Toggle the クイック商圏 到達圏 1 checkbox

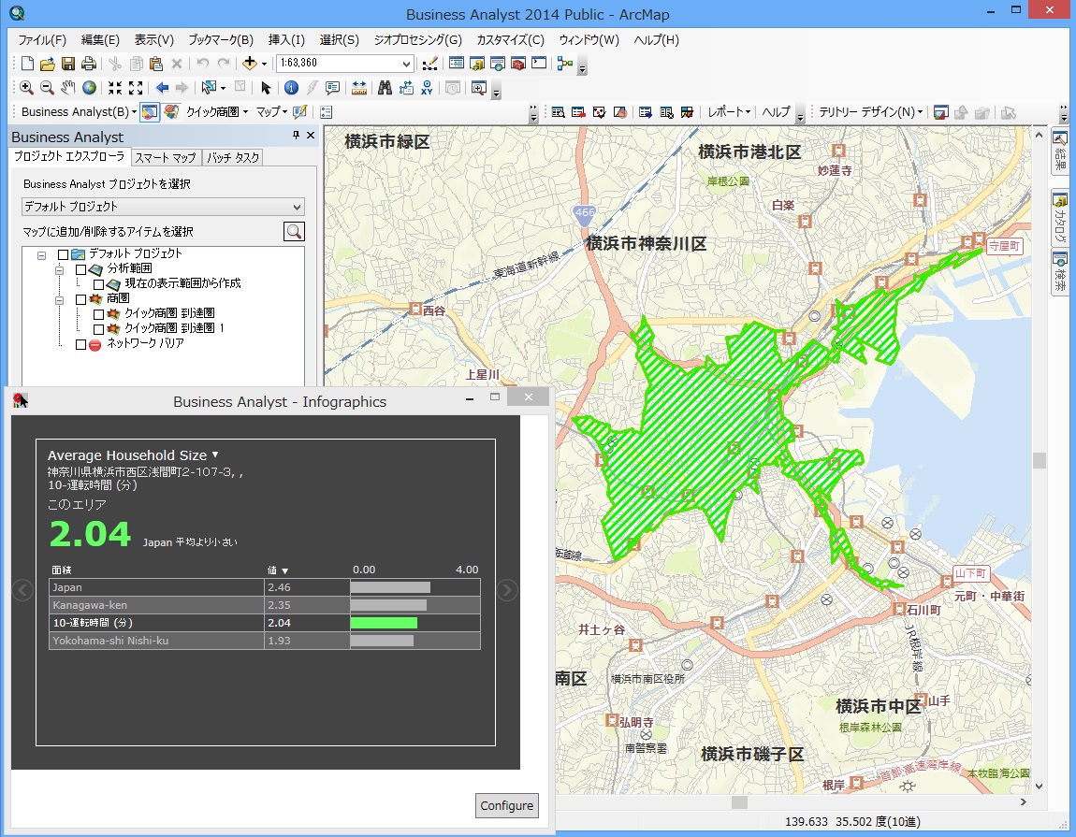(x=99, y=329)
